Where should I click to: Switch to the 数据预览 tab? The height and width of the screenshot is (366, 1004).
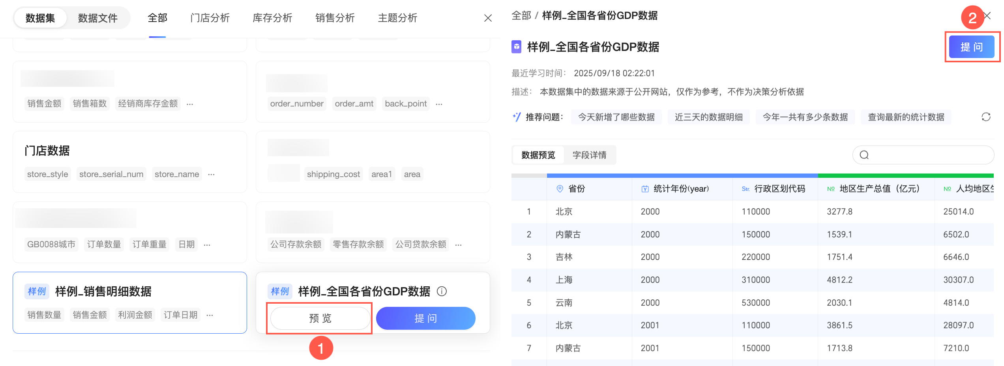[538, 155]
